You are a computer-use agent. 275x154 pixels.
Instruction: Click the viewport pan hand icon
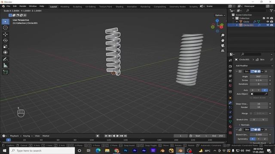coord(223,40)
